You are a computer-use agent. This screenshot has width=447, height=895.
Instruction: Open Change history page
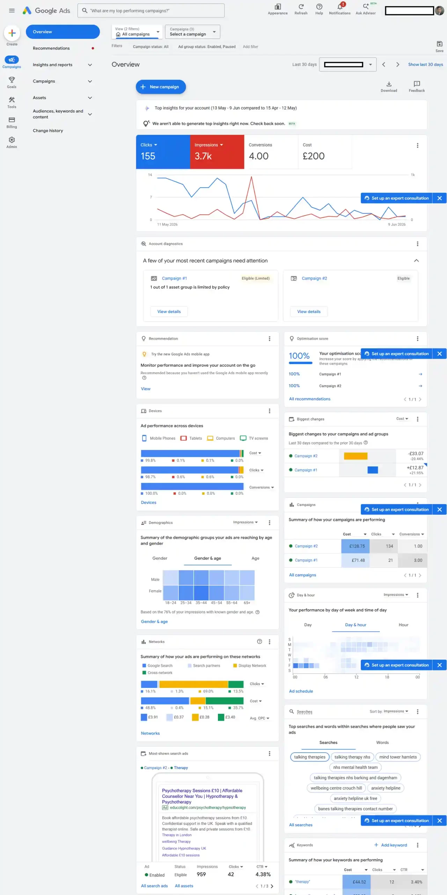click(48, 130)
